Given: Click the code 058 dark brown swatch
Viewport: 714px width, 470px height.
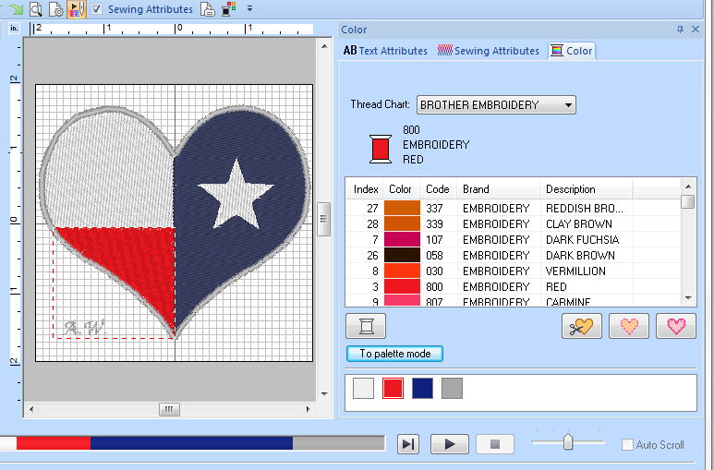Looking at the screenshot, I should pos(402,255).
